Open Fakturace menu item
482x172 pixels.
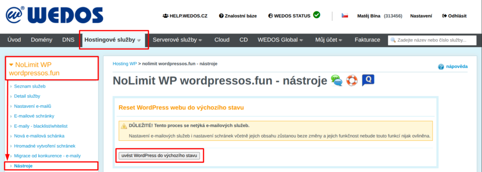point(367,40)
